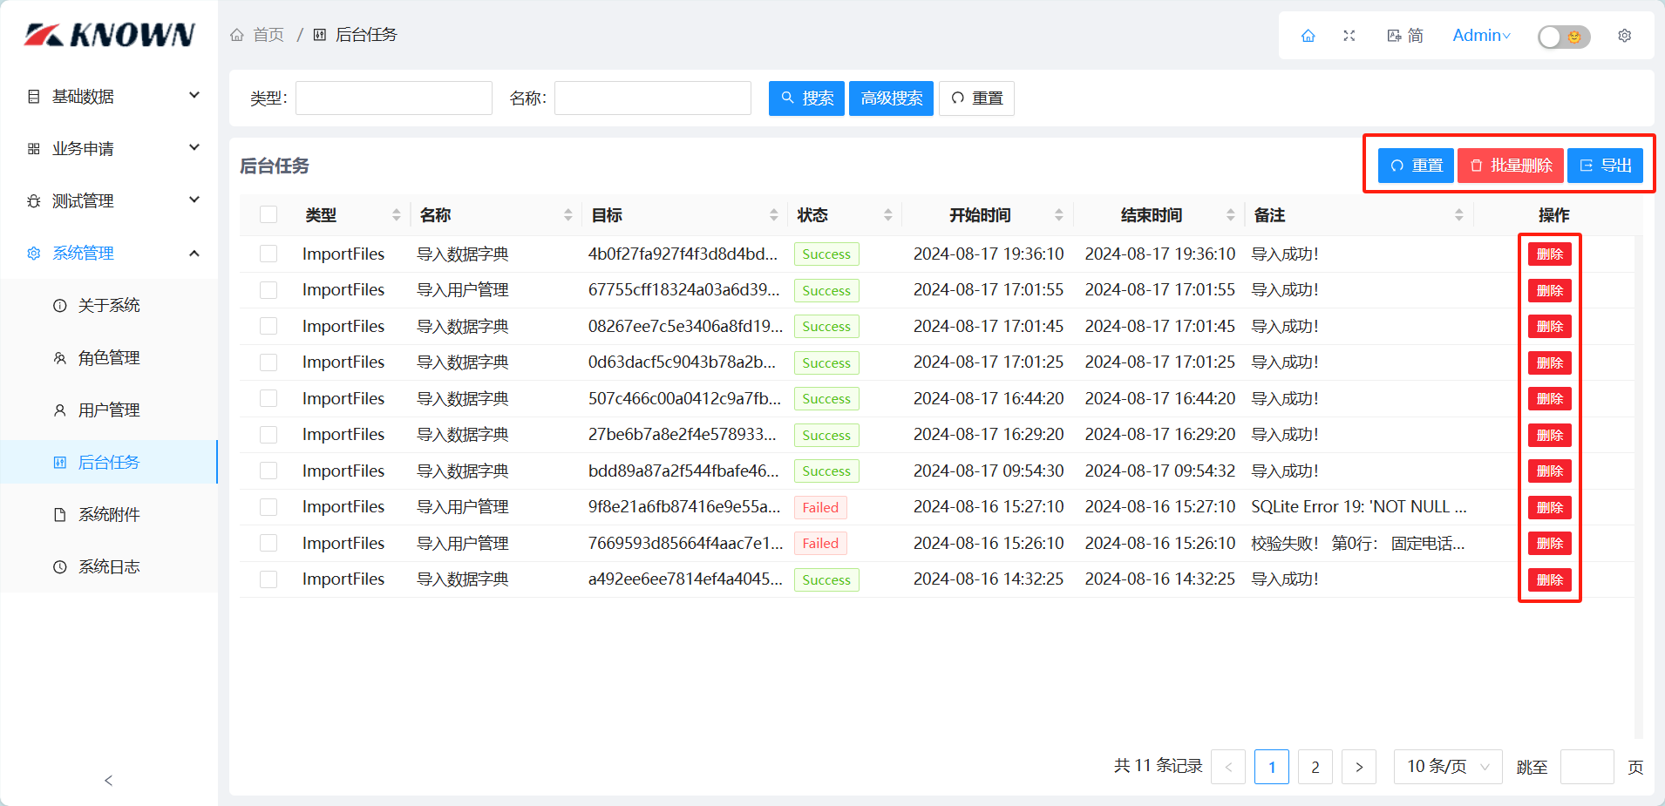Expand the 基础数据 sidebar menu
The image size is (1665, 806).
110,96
